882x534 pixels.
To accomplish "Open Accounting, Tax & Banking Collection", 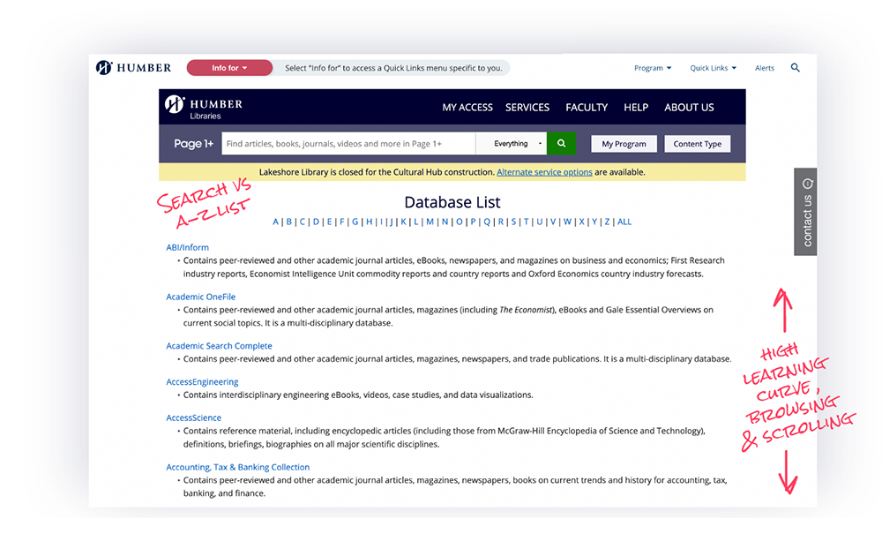I will pyautogui.click(x=237, y=467).
